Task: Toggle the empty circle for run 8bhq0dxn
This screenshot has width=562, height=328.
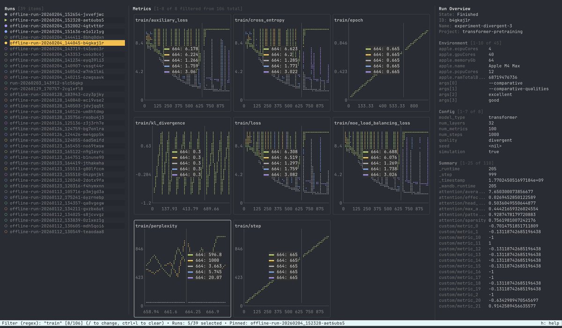Action: (x=6, y=37)
